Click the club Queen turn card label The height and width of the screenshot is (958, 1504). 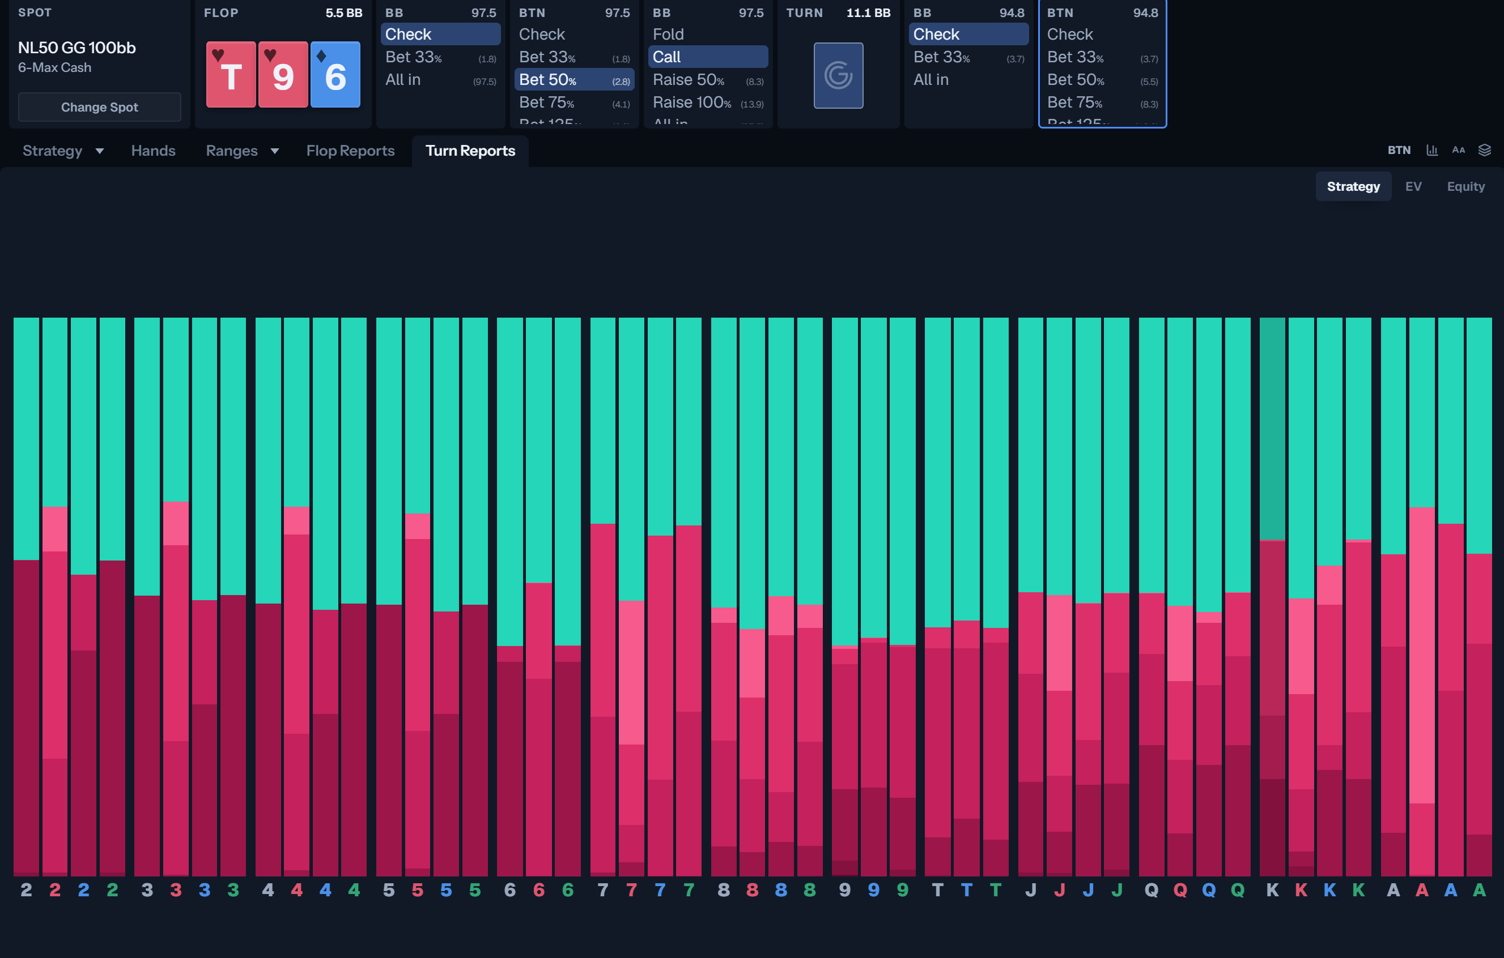[1237, 889]
